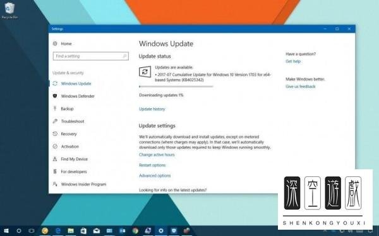Open the Start menu
Viewport: 379px width, 236px height.
pos(6,231)
